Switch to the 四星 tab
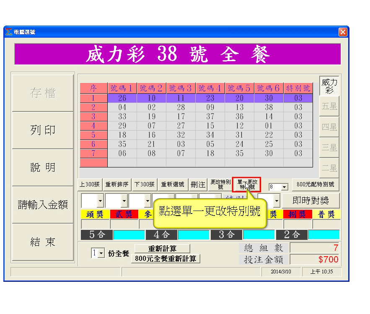This screenshot has height=314, width=370. [329, 127]
